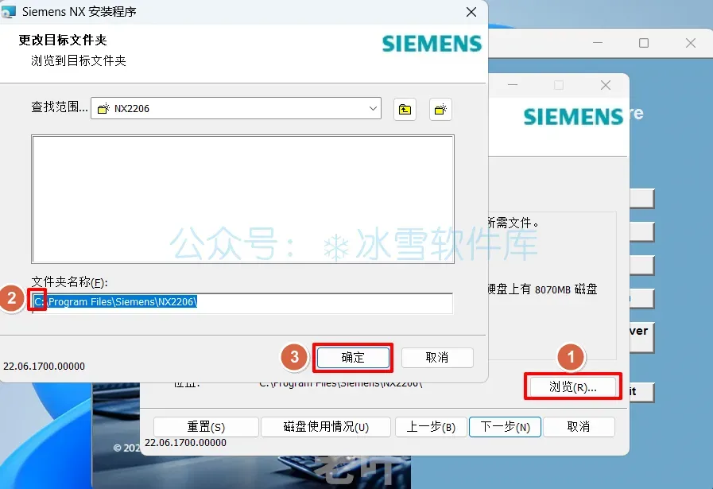Click the Siemens NX installer title icon
Viewport: 713px width, 489px height.
point(9,11)
